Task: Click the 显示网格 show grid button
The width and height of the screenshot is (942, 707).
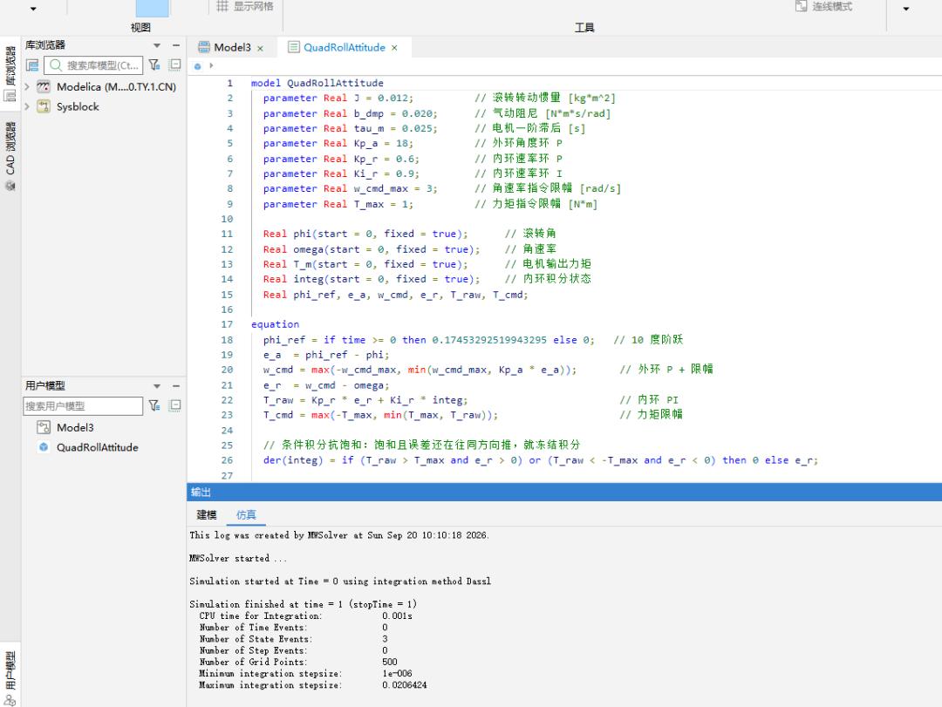Action: [245, 7]
